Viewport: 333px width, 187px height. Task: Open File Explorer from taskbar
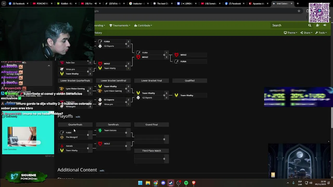pyautogui.click(x=148, y=183)
